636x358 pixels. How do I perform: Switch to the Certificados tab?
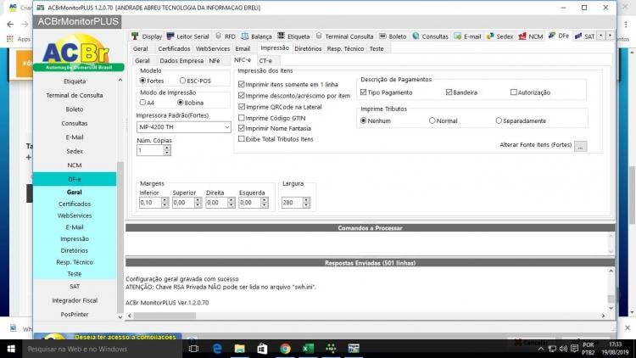(174, 48)
